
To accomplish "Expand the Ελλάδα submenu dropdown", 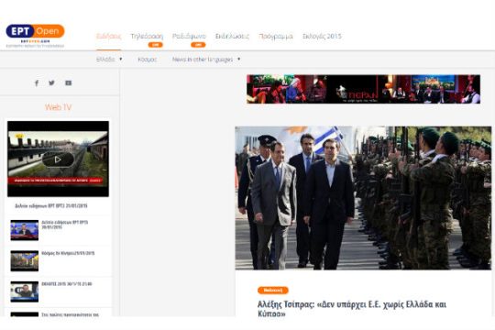I will pos(109,59).
